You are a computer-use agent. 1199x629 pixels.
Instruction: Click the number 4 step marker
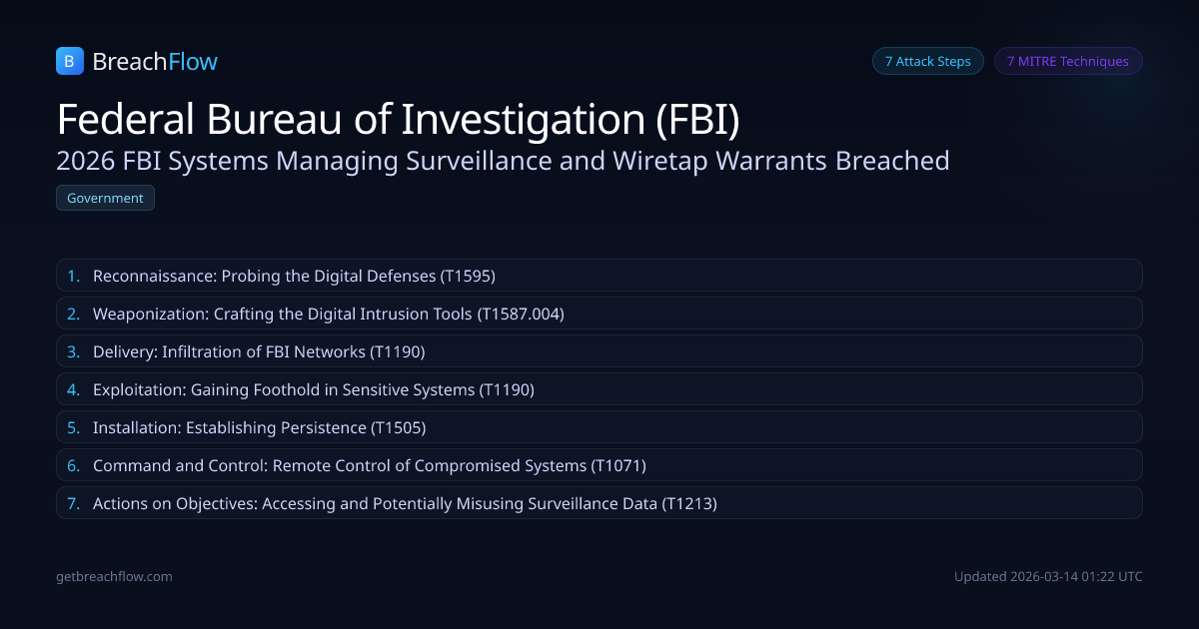(73, 389)
